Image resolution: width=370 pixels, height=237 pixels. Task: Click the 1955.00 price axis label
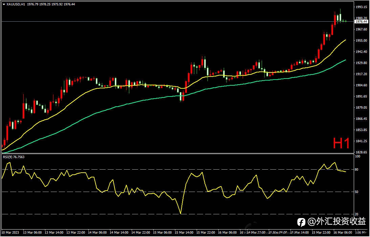[x=361, y=41]
